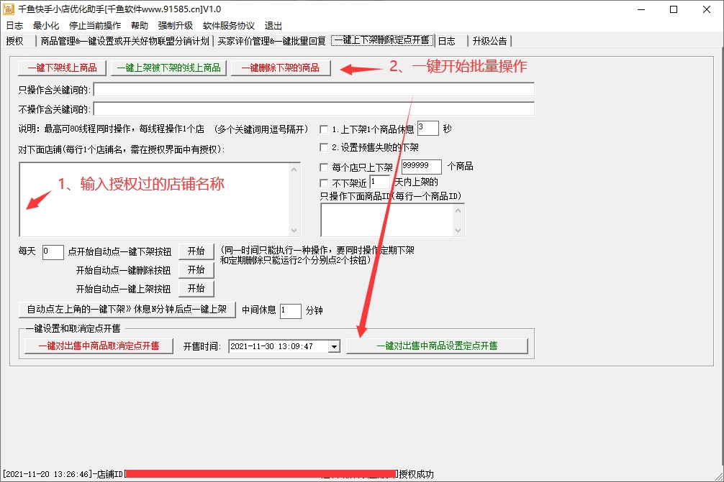Click 一键下架线上商品 button

pos(63,68)
